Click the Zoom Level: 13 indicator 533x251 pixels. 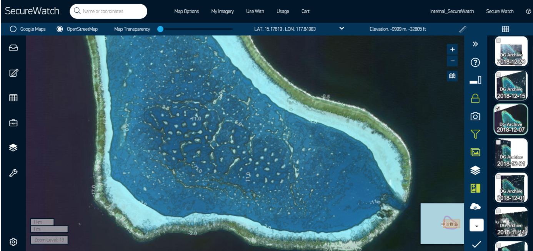[x=49, y=240]
